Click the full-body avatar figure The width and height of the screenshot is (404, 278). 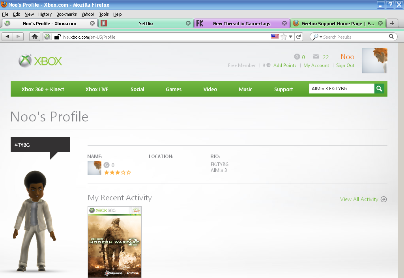35,221
